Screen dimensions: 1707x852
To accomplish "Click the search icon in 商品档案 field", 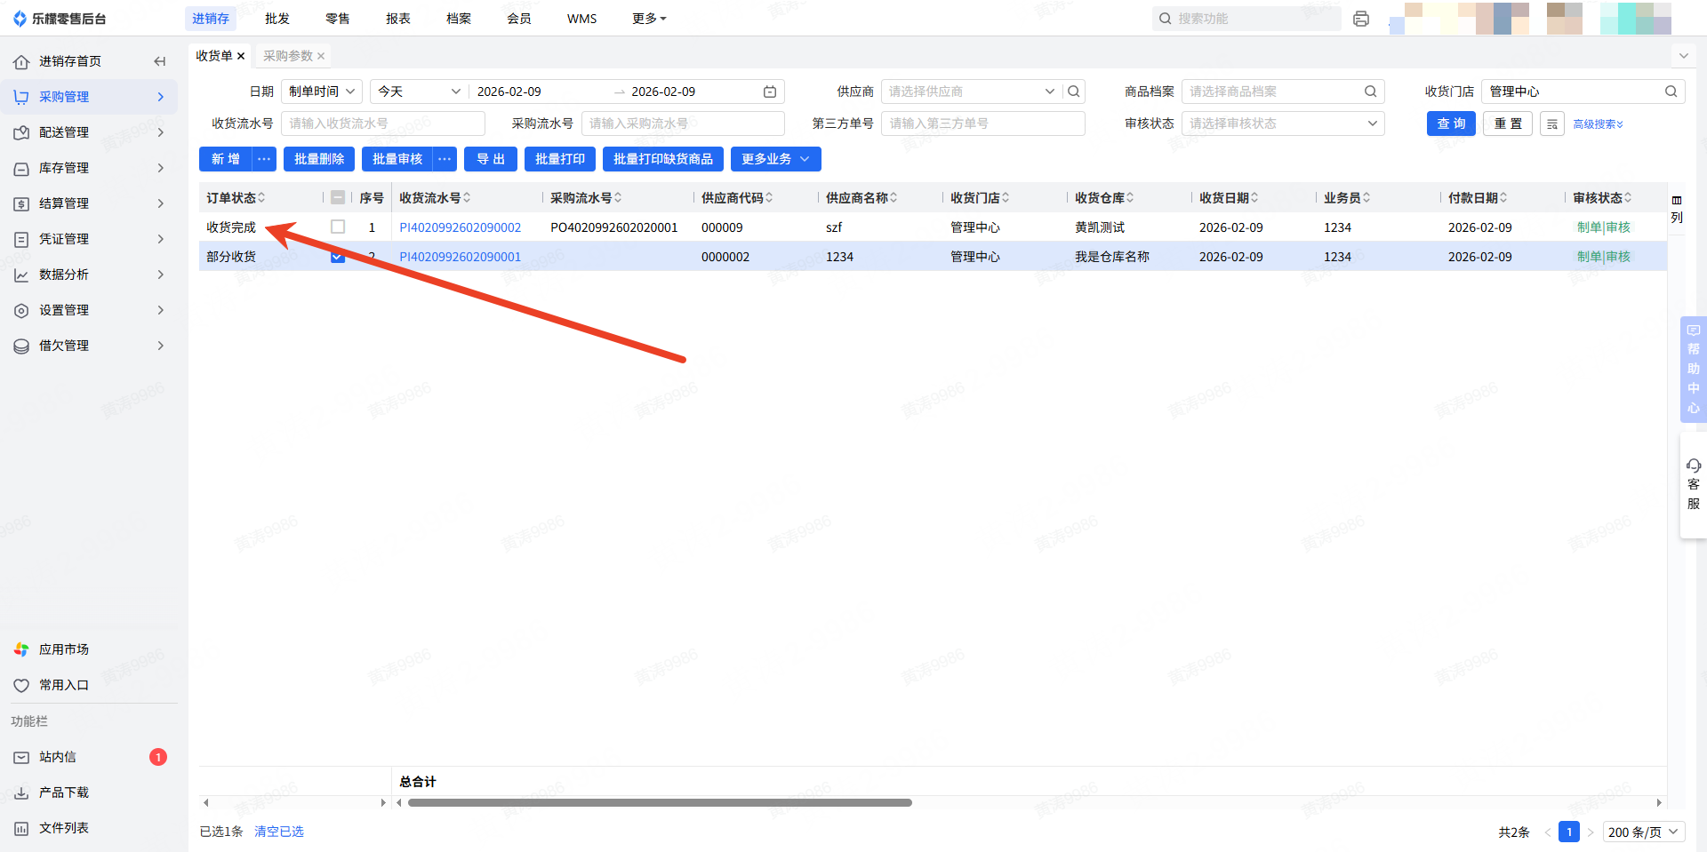I will pos(1371,92).
